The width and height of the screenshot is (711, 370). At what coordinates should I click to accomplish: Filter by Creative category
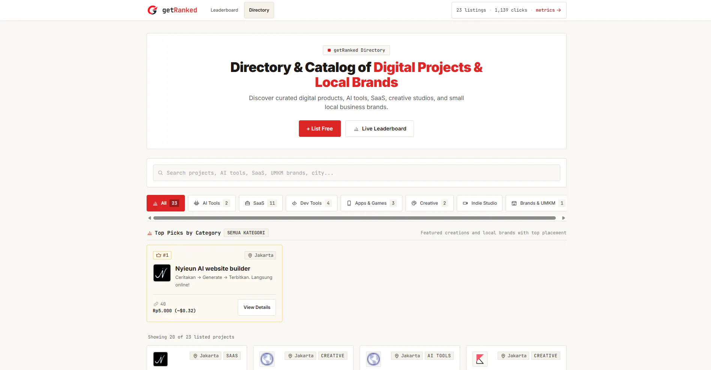point(429,203)
